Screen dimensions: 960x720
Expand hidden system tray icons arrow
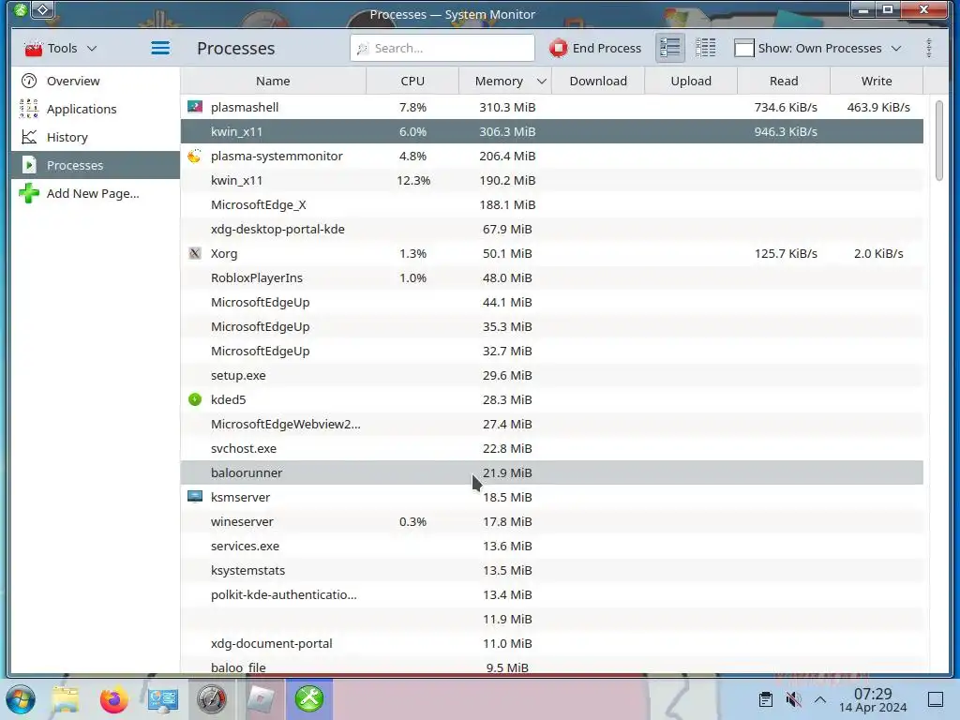(x=820, y=699)
